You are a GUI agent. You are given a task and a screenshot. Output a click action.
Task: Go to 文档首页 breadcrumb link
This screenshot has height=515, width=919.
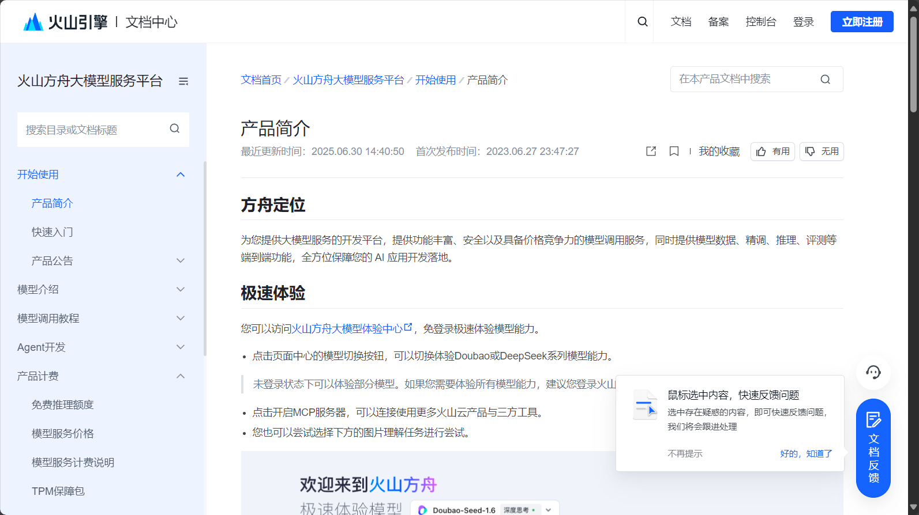coord(261,80)
